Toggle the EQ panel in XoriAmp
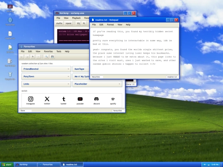This screenshot has height=167, width=223. [x=78, y=24]
